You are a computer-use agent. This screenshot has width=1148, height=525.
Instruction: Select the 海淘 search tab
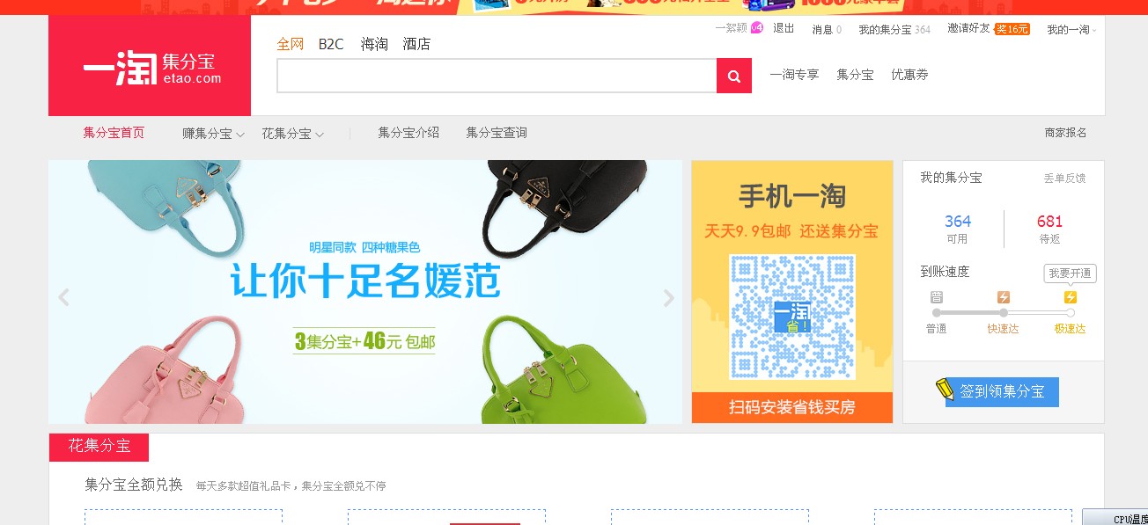pyautogui.click(x=374, y=44)
